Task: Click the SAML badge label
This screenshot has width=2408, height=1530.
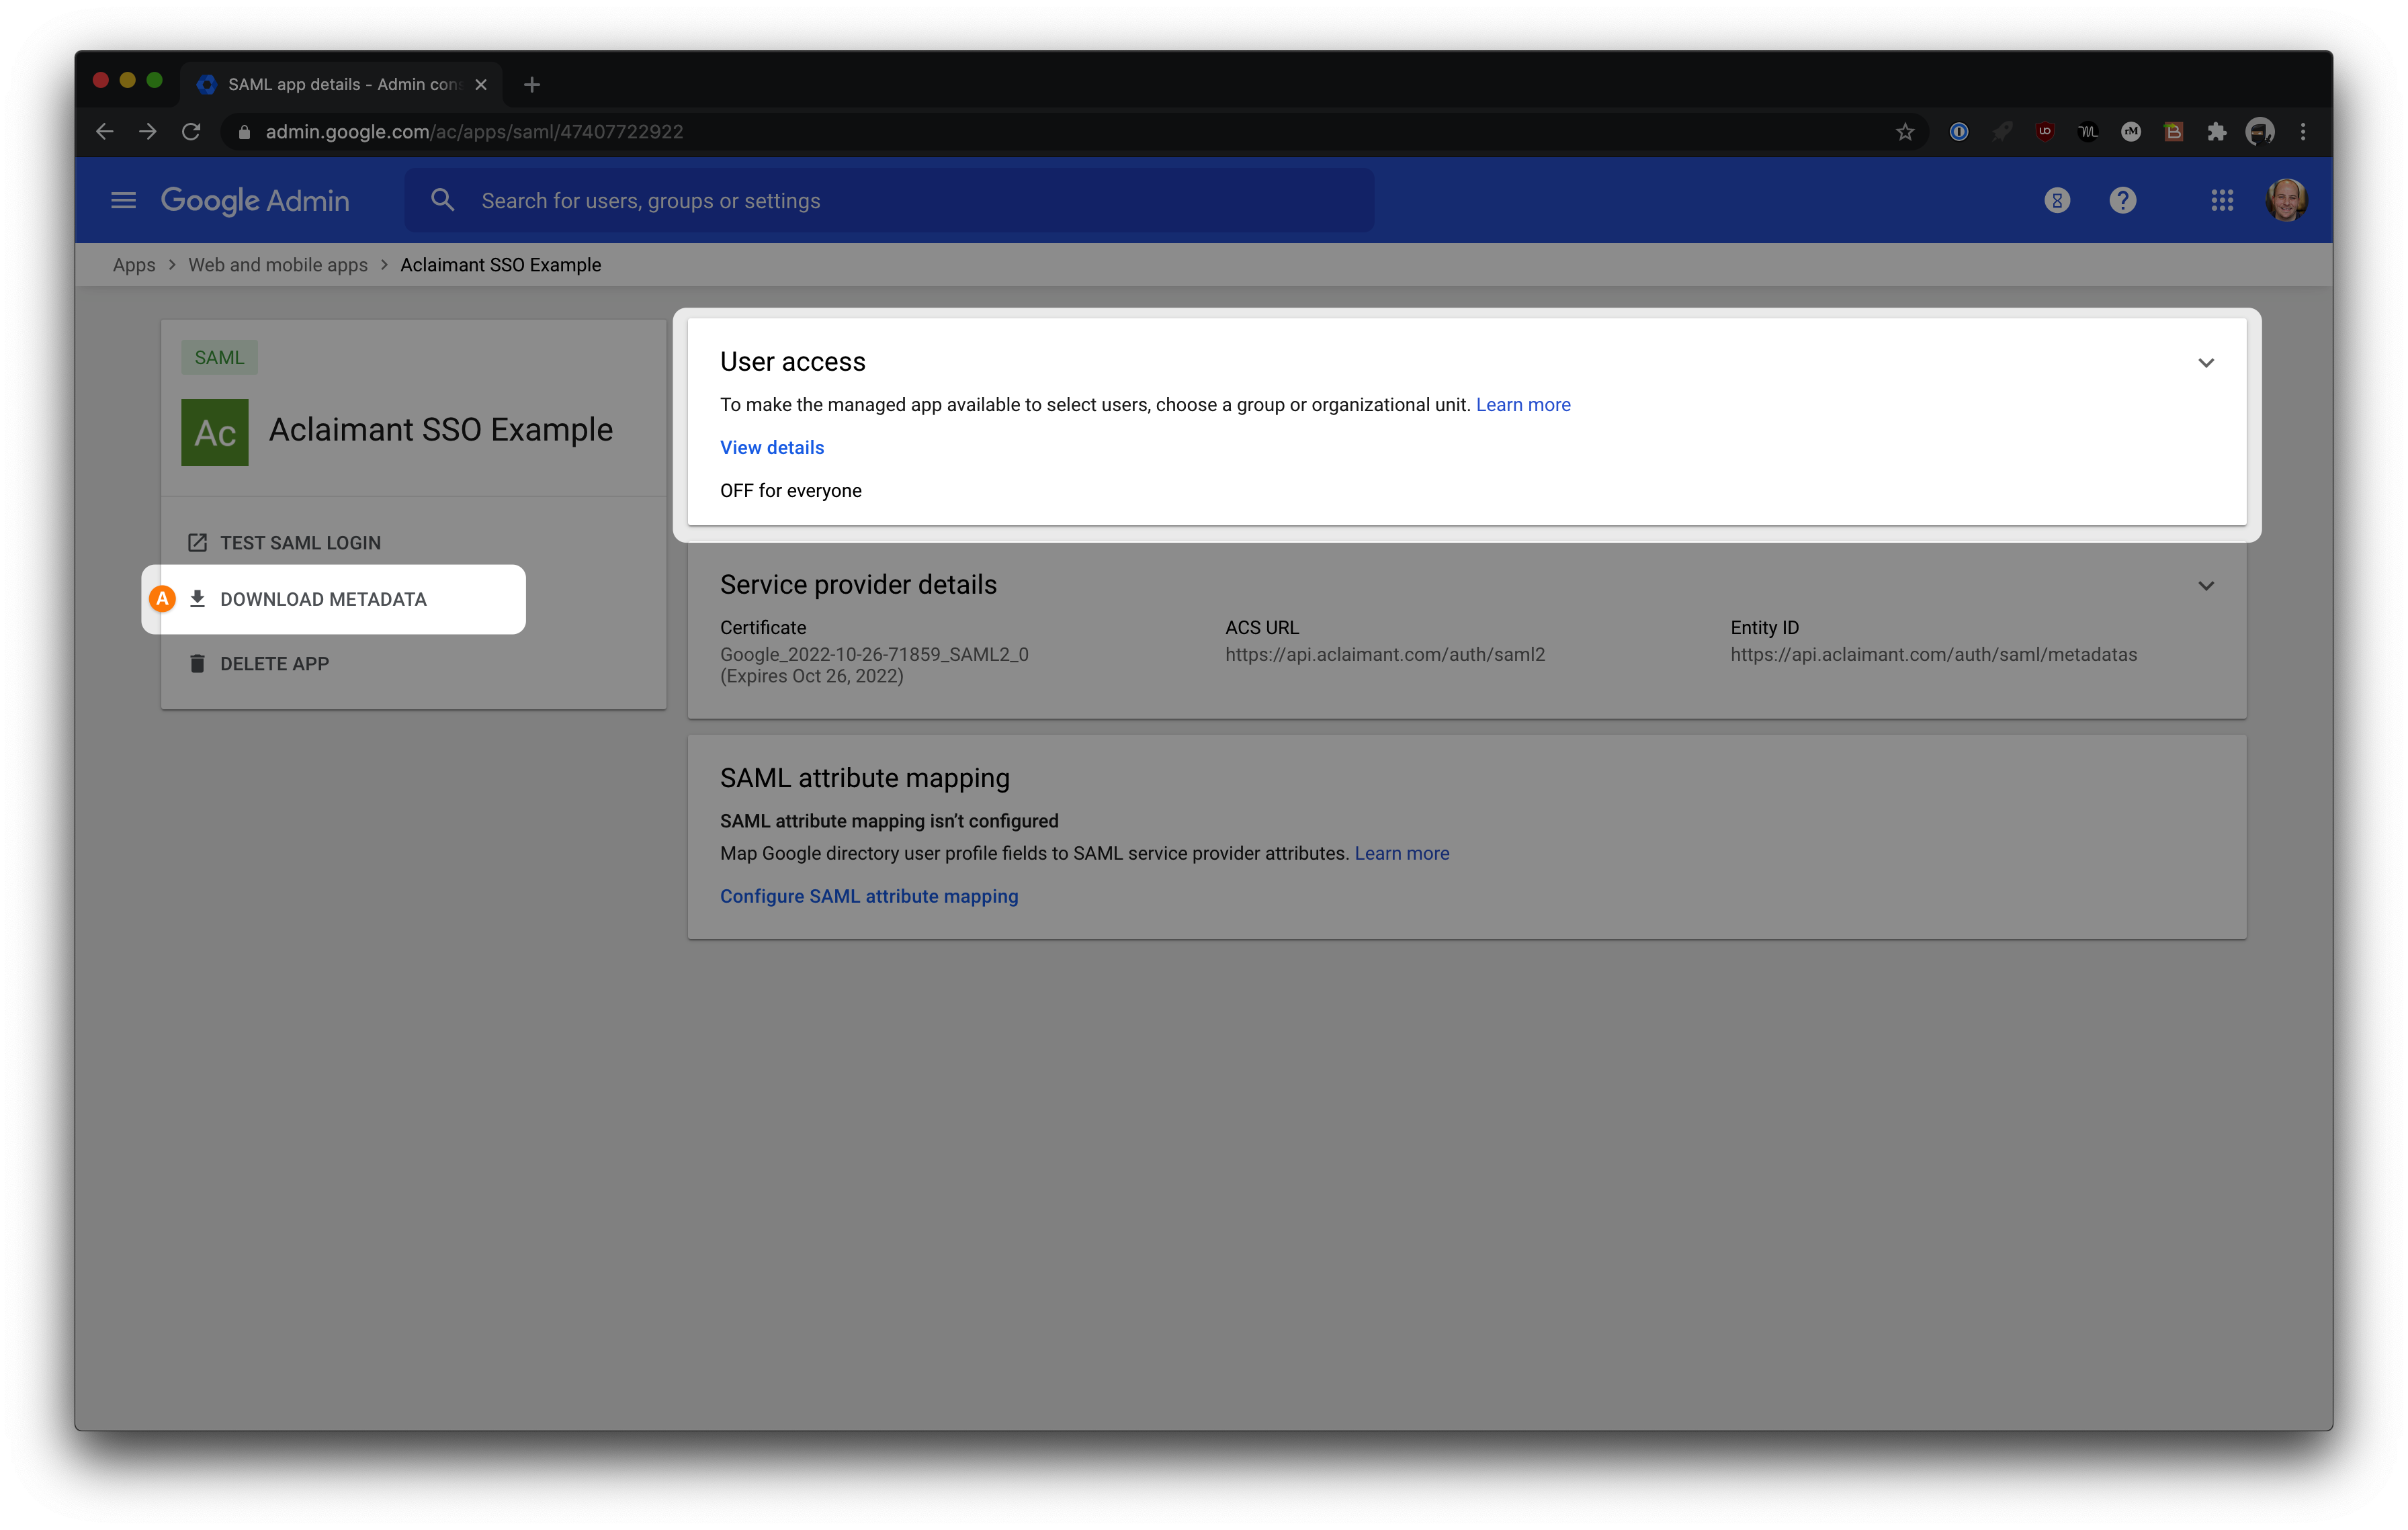Action: click(219, 358)
